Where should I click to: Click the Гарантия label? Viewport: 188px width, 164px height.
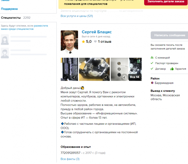180,69
